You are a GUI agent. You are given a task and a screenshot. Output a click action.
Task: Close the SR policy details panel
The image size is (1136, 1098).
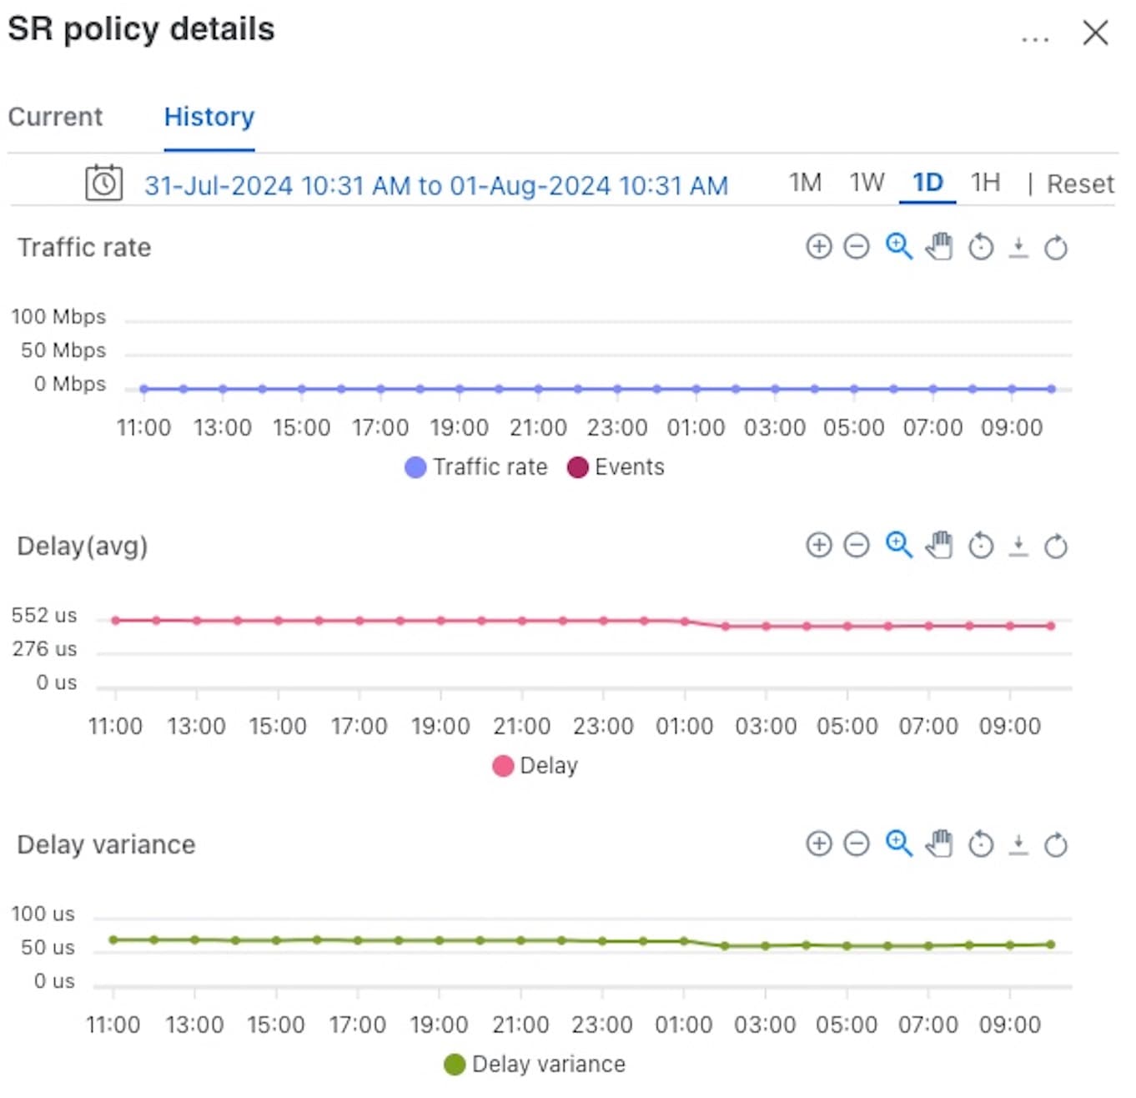[x=1095, y=33]
